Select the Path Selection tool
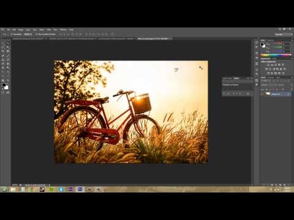 tap(2, 76)
